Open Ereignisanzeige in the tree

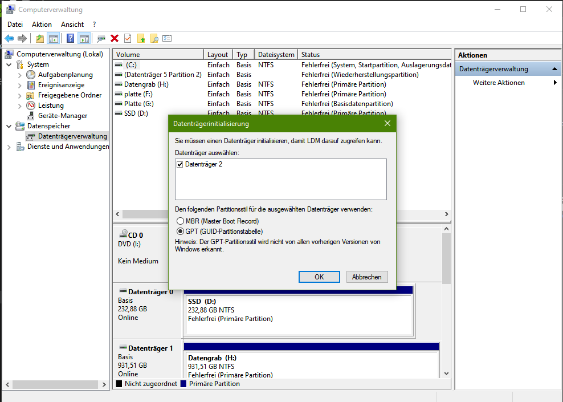point(62,85)
